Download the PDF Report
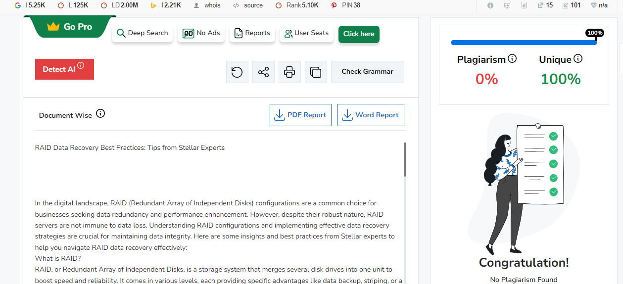Image resolution: width=623 pixels, height=284 pixels. (x=300, y=115)
